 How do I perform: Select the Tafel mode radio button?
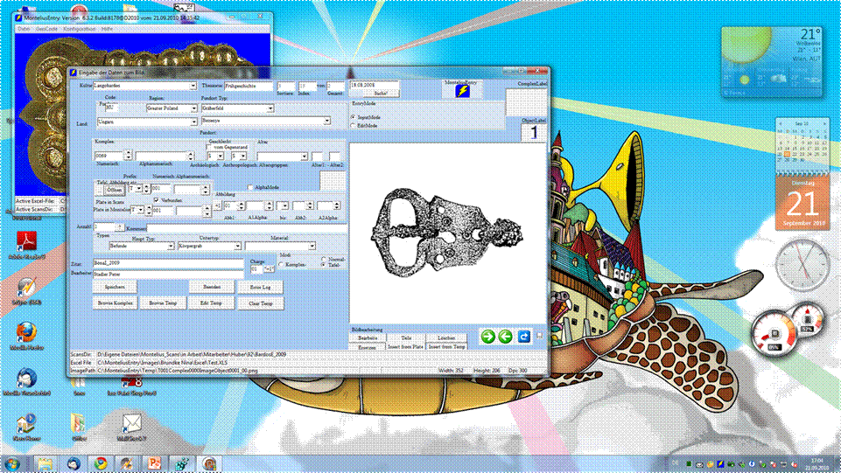tap(324, 265)
